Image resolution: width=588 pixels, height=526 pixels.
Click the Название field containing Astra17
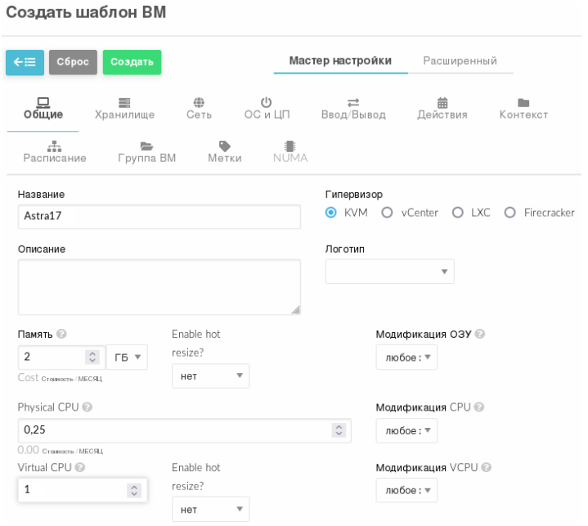pos(159,216)
